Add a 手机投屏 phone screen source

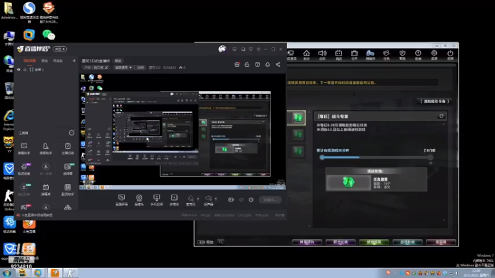[157, 200]
